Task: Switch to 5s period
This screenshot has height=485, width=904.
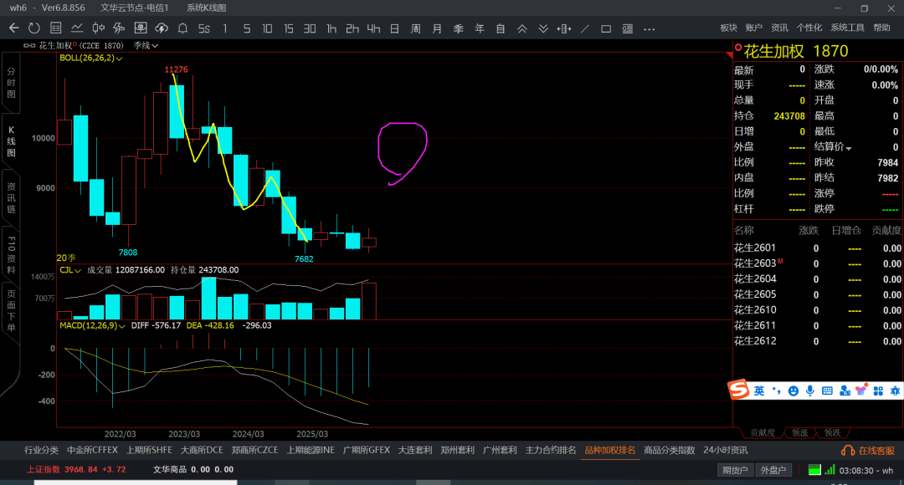Action: (x=204, y=28)
